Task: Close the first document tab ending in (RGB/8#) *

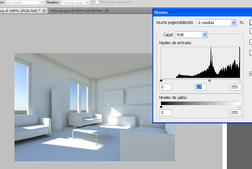Action: pos(44,11)
